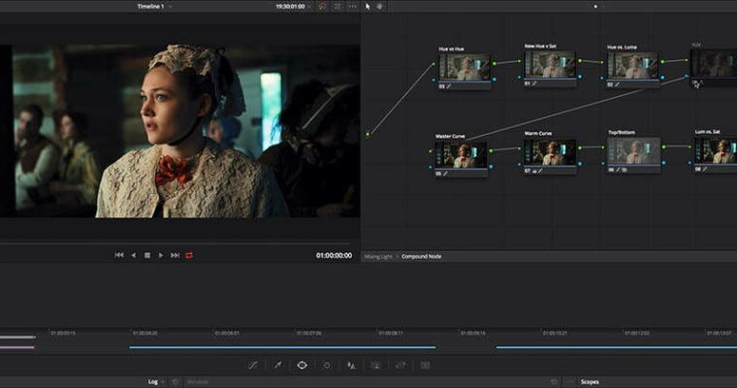Stop playback in the viewer
The width and height of the screenshot is (737, 388).
pos(147,255)
